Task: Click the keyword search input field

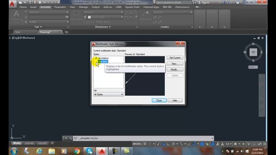Action: pyautogui.click(x=173, y=3)
